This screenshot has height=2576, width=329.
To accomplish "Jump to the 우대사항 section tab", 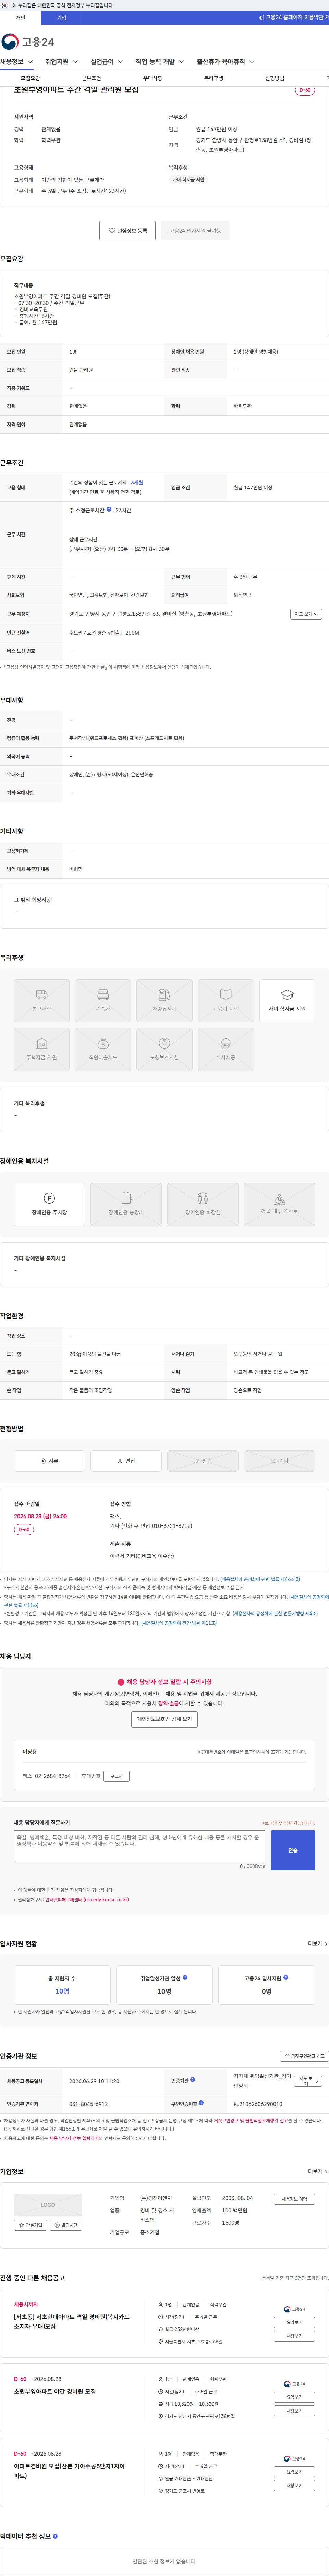I will tap(152, 78).
